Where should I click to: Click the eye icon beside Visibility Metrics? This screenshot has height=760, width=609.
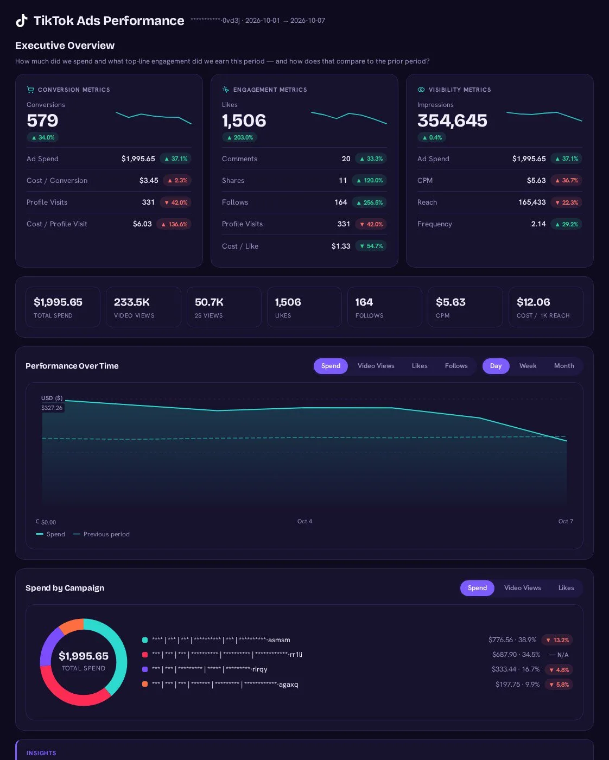click(421, 90)
